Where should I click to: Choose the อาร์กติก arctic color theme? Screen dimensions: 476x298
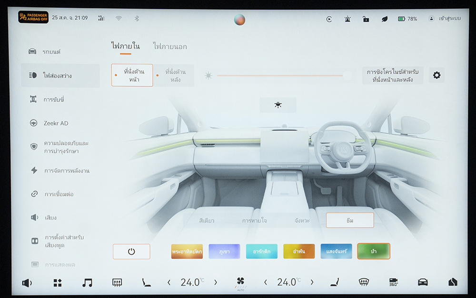[261, 251]
